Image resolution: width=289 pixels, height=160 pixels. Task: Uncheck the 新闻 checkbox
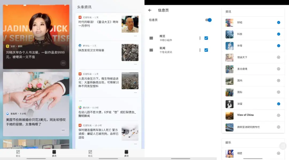pyautogui.click(x=206, y=50)
